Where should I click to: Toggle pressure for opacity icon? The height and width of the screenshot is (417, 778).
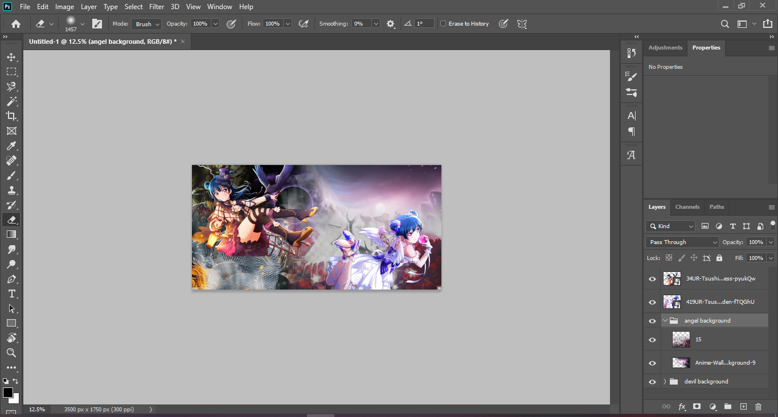tap(231, 24)
